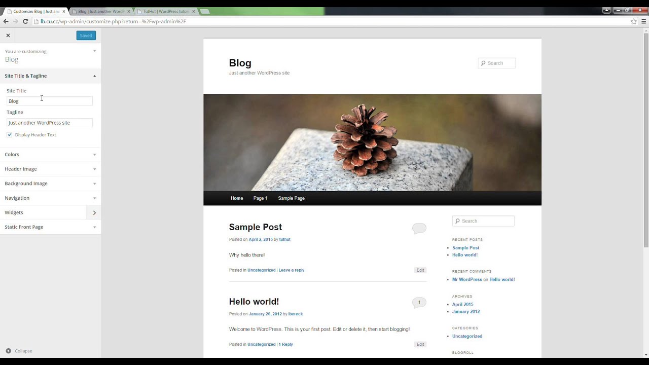Click the magnifier icon in header search
The width and height of the screenshot is (649, 365).
(483, 63)
